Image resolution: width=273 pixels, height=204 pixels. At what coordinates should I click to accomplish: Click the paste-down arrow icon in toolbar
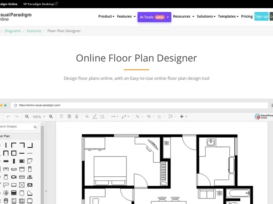point(69,116)
